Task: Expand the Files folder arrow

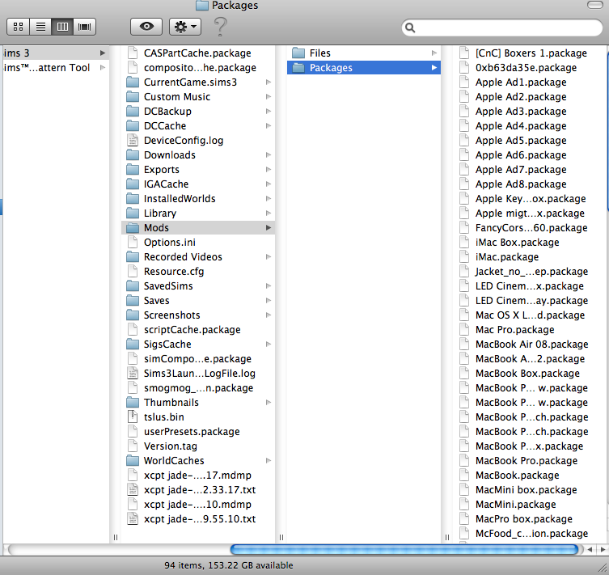Action: click(433, 53)
